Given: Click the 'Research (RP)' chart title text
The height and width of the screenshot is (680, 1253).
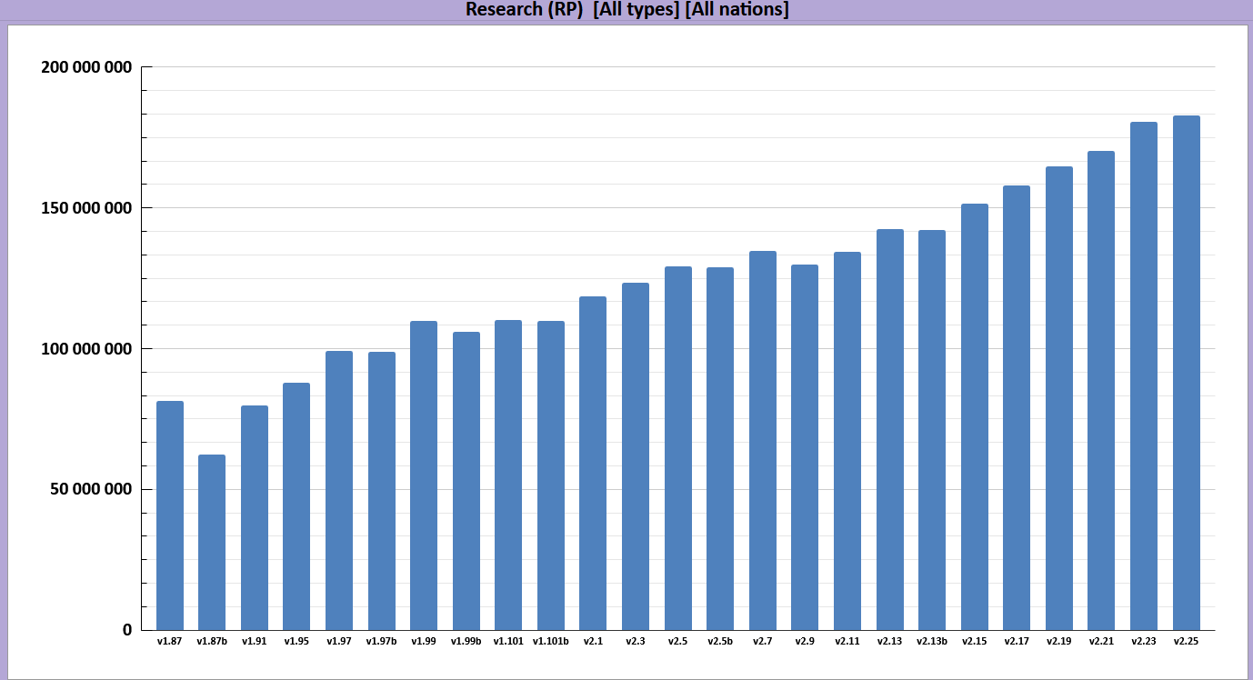Looking at the screenshot, I should coord(524,10).
